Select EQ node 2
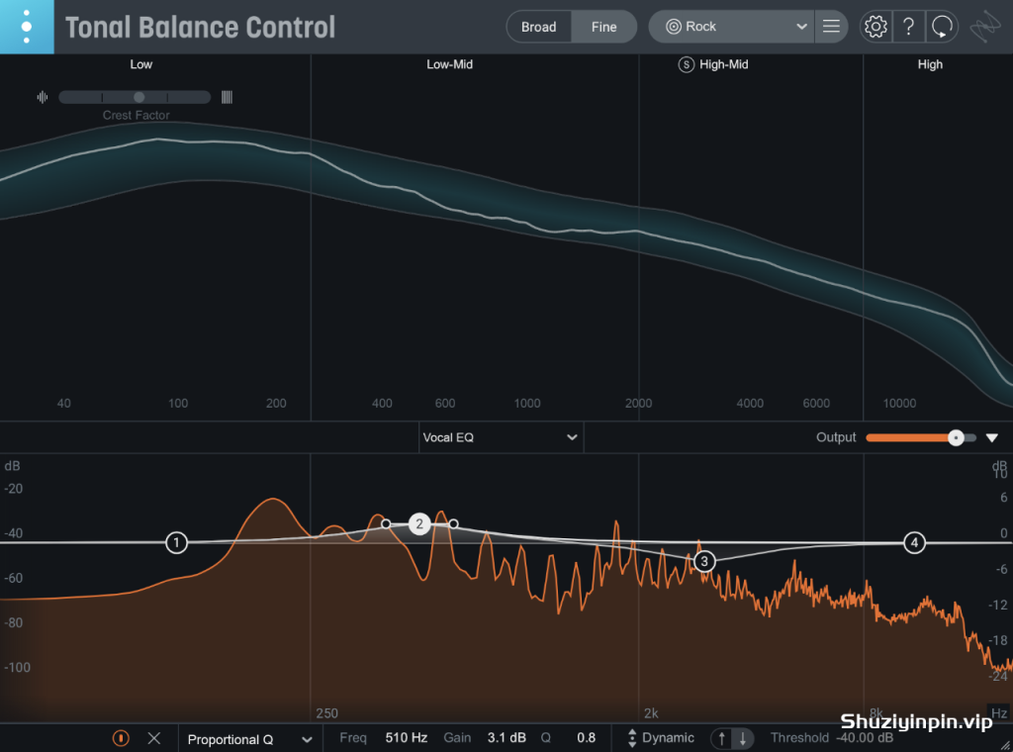 tap(419, 524)
